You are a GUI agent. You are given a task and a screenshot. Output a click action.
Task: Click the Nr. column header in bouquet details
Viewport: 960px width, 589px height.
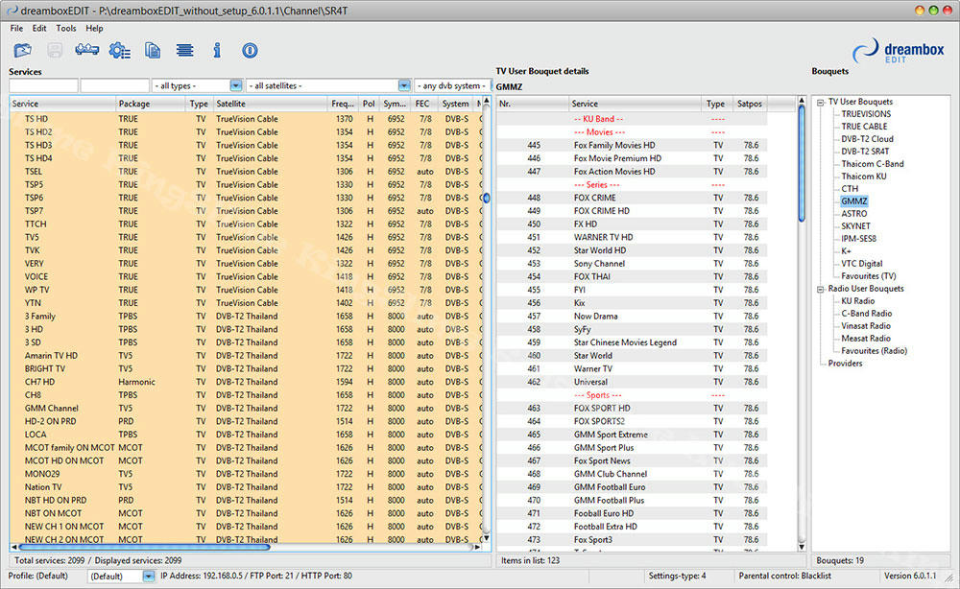click(532, 104)
